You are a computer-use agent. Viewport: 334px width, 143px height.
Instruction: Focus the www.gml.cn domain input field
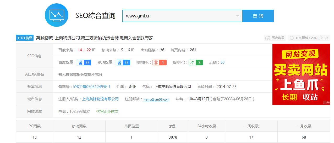(x=178, y=16)
